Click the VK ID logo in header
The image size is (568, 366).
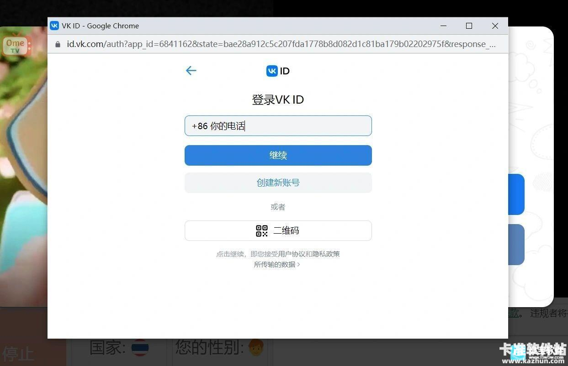(x=278, y=71)
